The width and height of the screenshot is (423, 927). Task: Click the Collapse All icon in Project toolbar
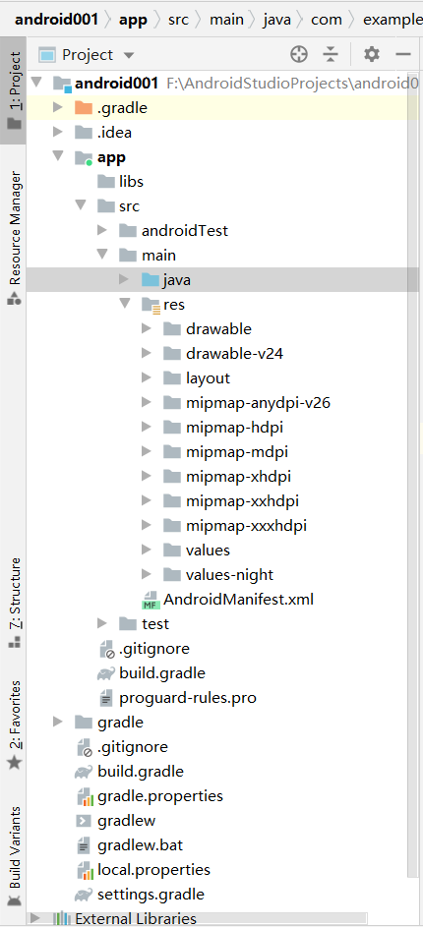(x=331, y=55)
